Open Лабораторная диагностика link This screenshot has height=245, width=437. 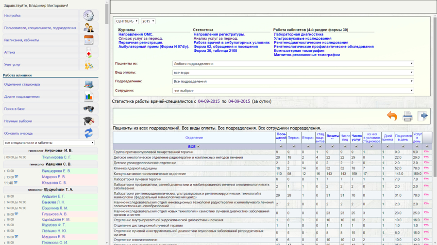point(299,34)
